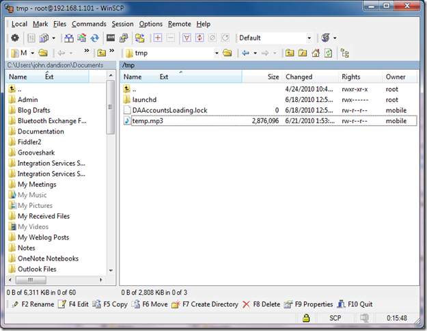Click the Unselect Files minus icon
Image resolution: width=427 pixels, height=331 pixels.
pyautogui.click(x=171, y=38)
